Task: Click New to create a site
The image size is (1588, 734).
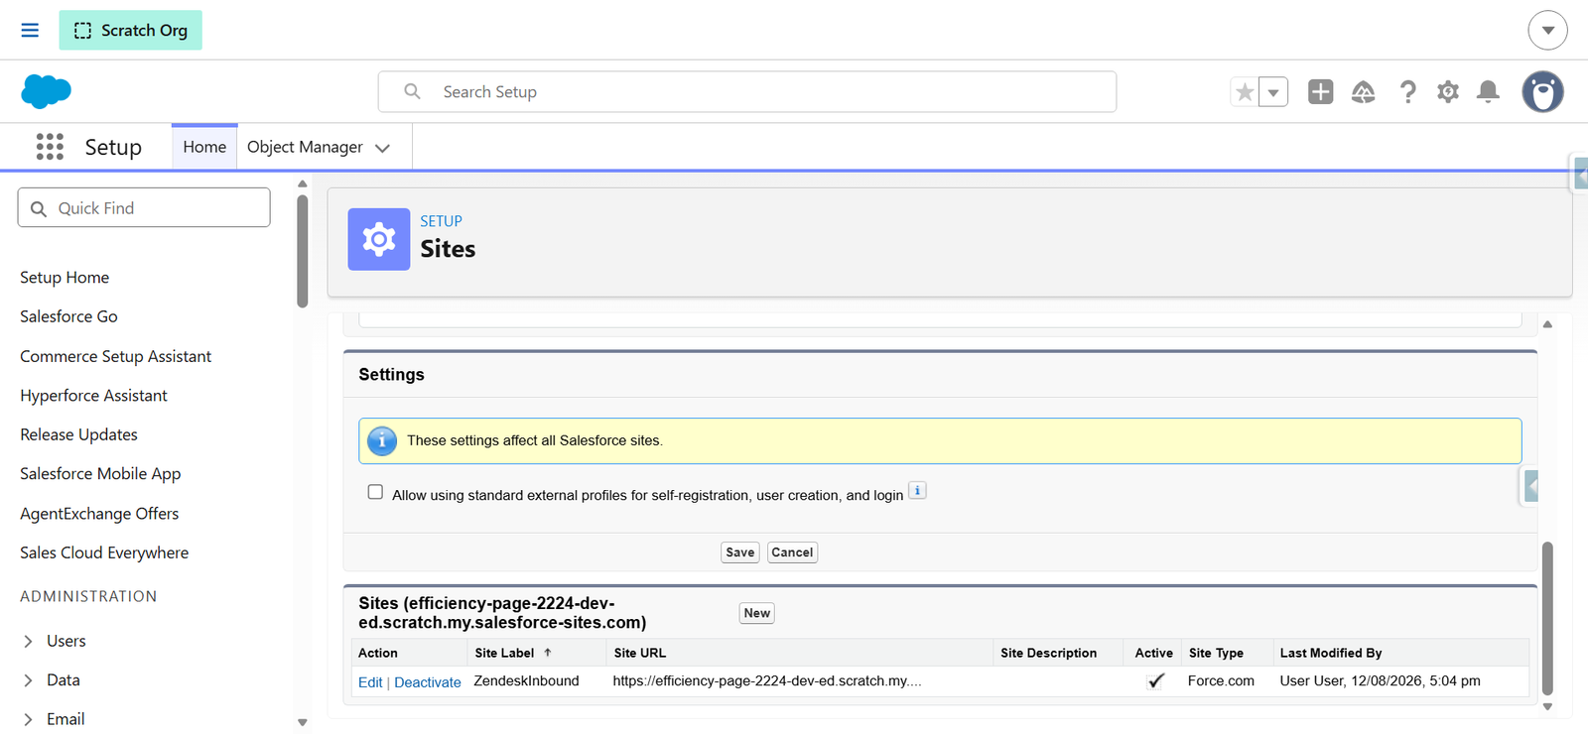Action: pyautogui.click(x=756, y=613)
